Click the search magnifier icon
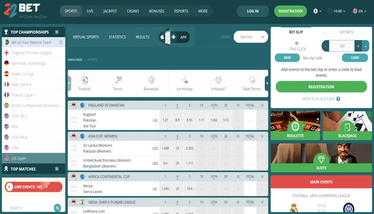The height and width of the screenshot is (214, 374). click(x=57, y=208)
